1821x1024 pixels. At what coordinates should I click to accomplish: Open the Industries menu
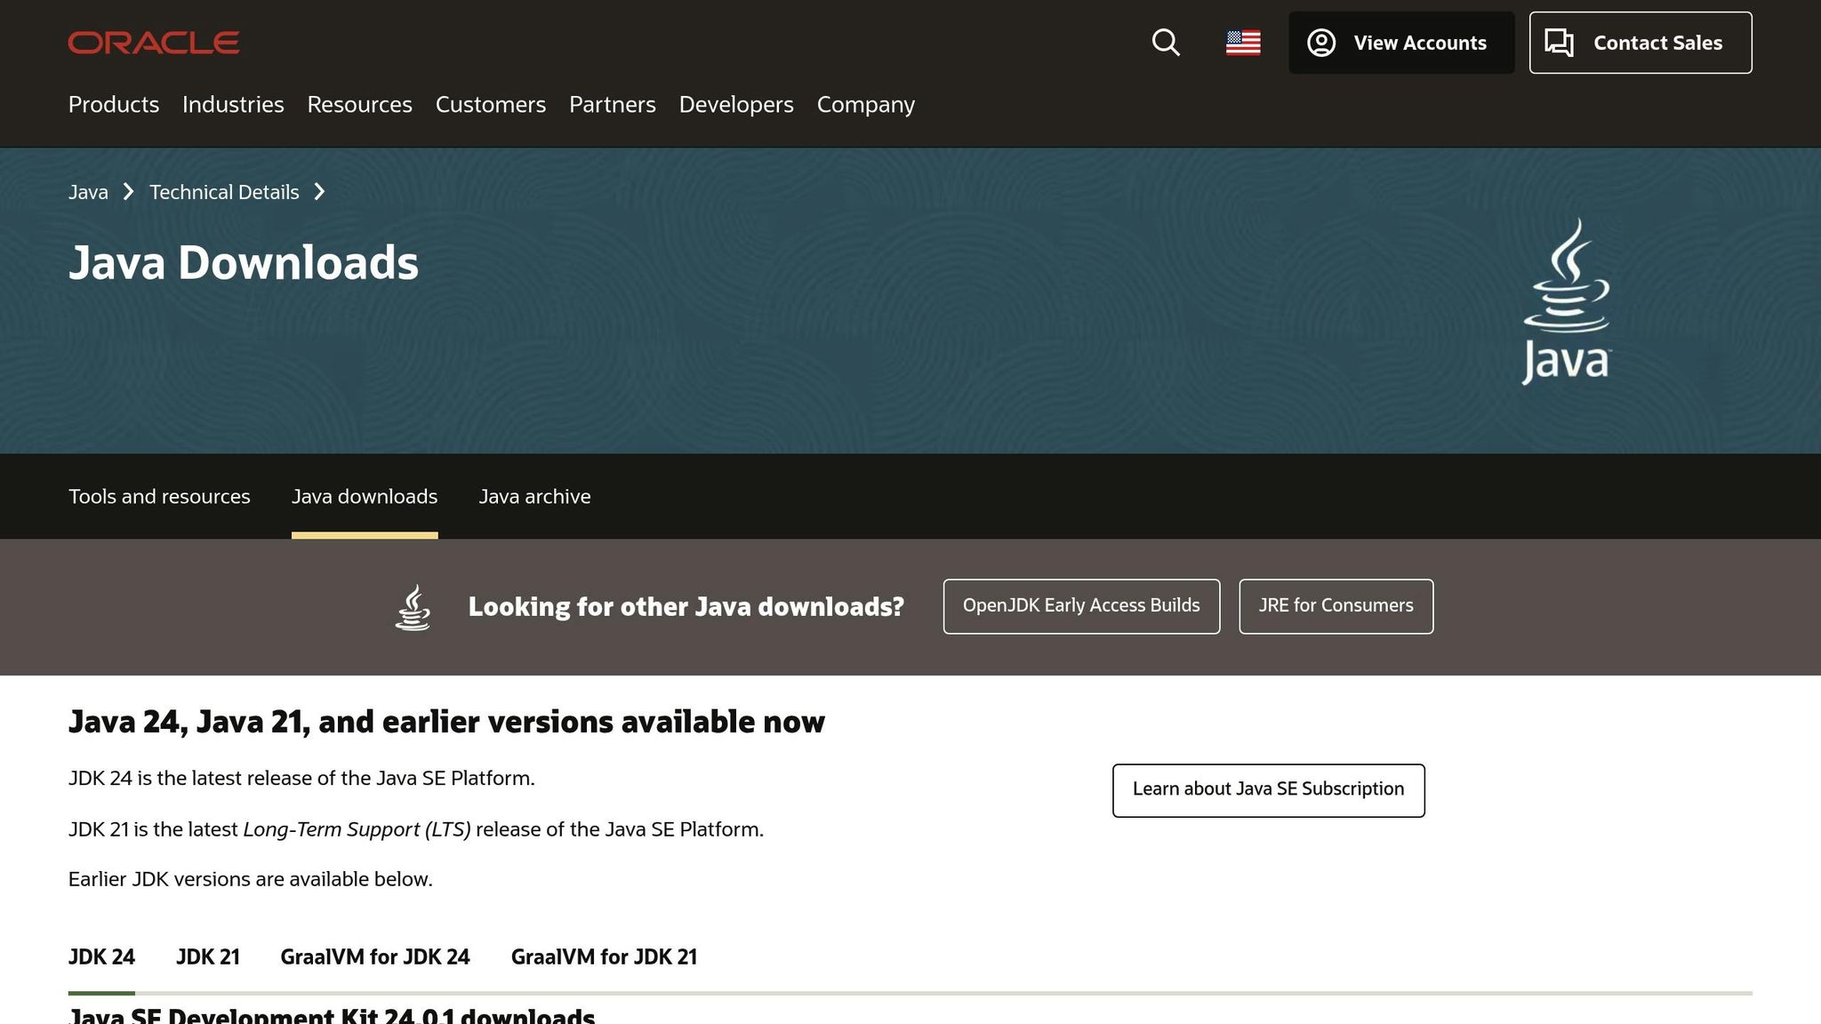[x=233, y=105]
